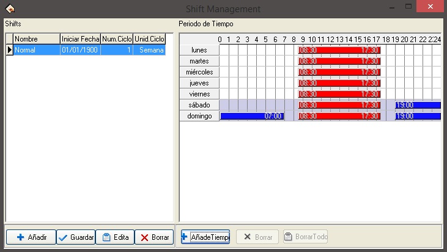
Task: Click the AñadeTiempo button
Action: (x=205, y=237)
